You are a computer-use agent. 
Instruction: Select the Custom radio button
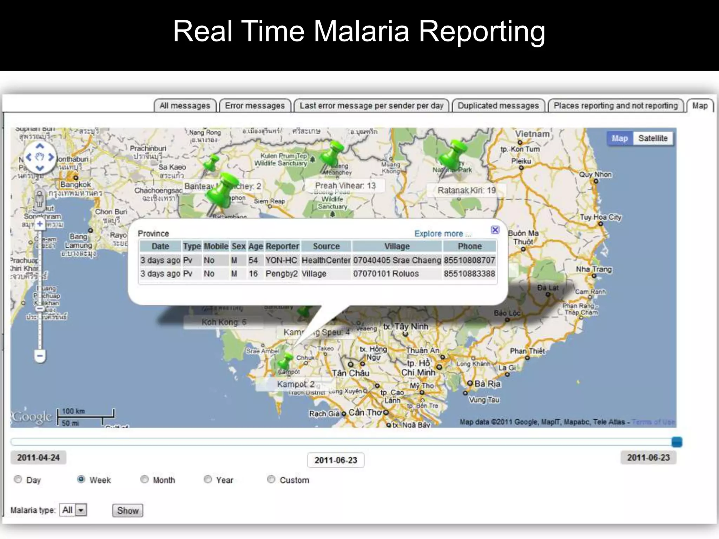[x=271, y=479]
